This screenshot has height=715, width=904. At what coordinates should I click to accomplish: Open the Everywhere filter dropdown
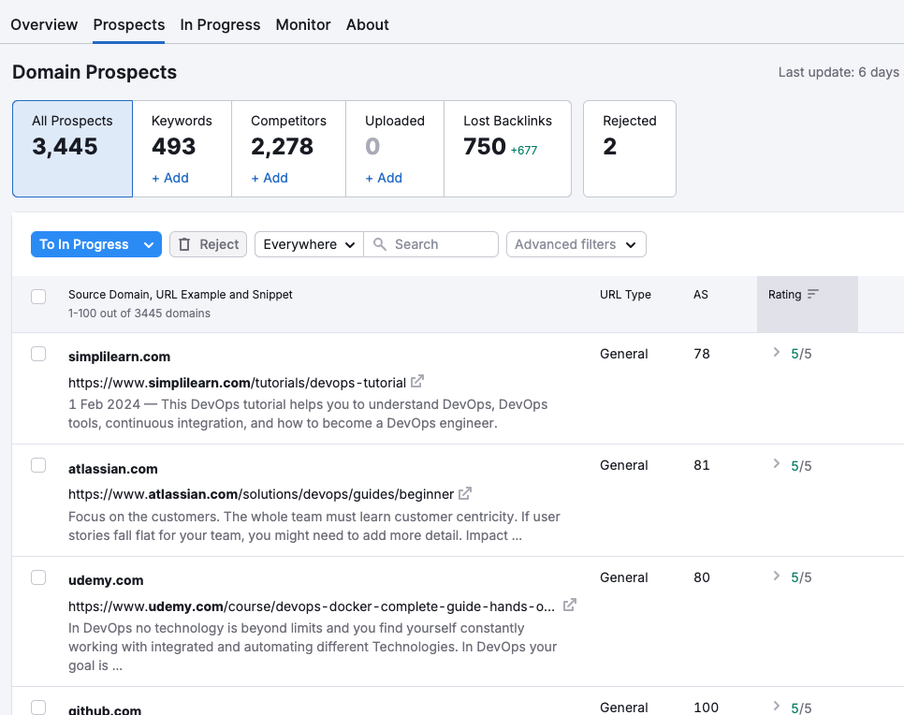click(308, 243)
